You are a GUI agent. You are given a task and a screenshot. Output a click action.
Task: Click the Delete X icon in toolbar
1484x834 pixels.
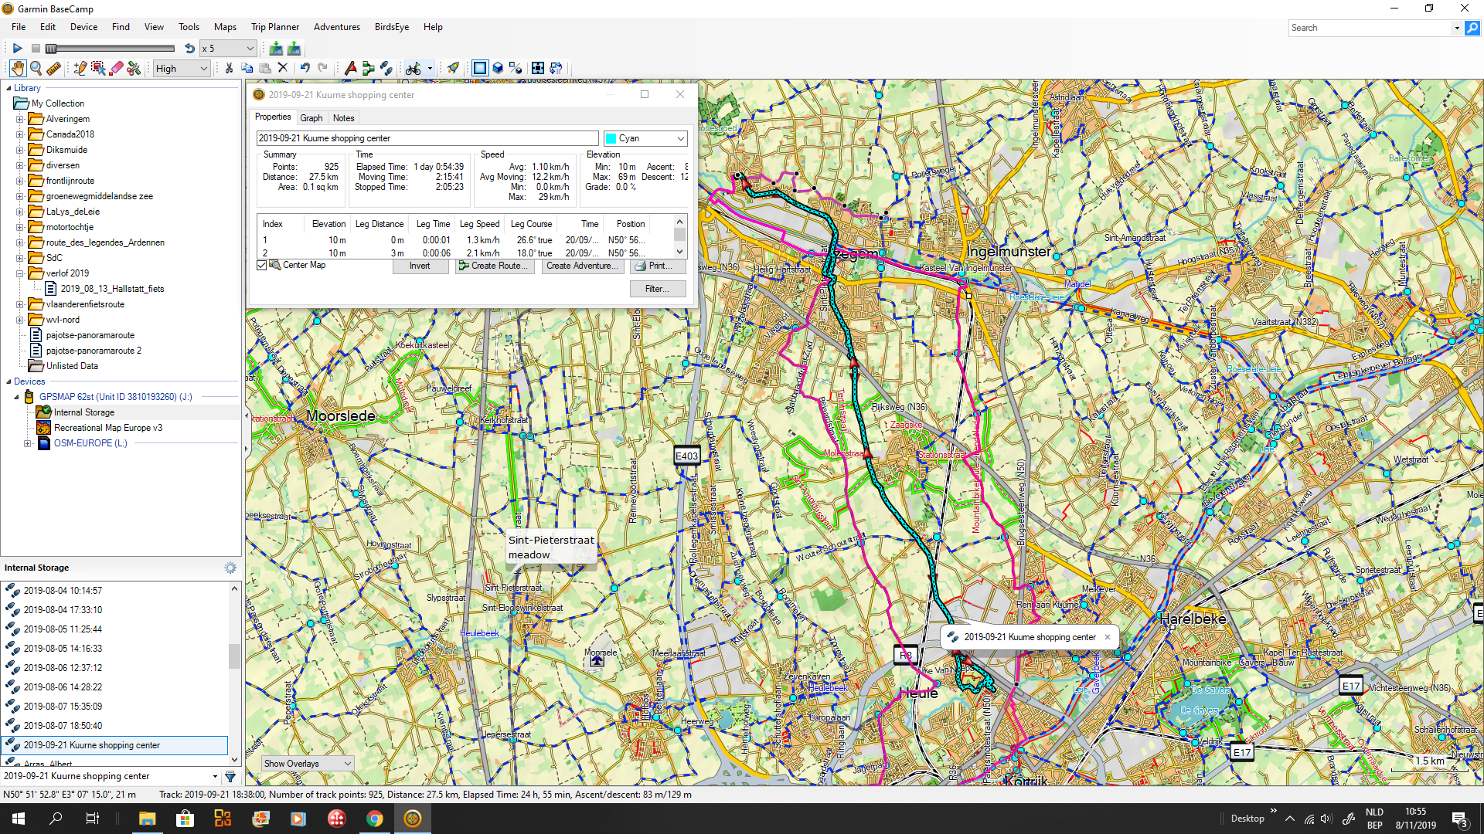pyautogui.click(x=283, y=68)
